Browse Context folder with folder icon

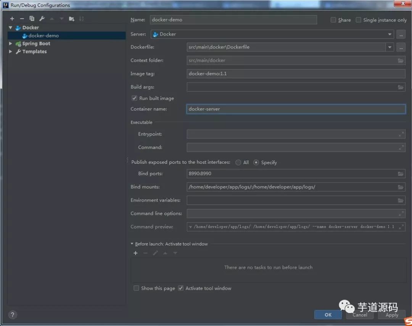[401, 60]
